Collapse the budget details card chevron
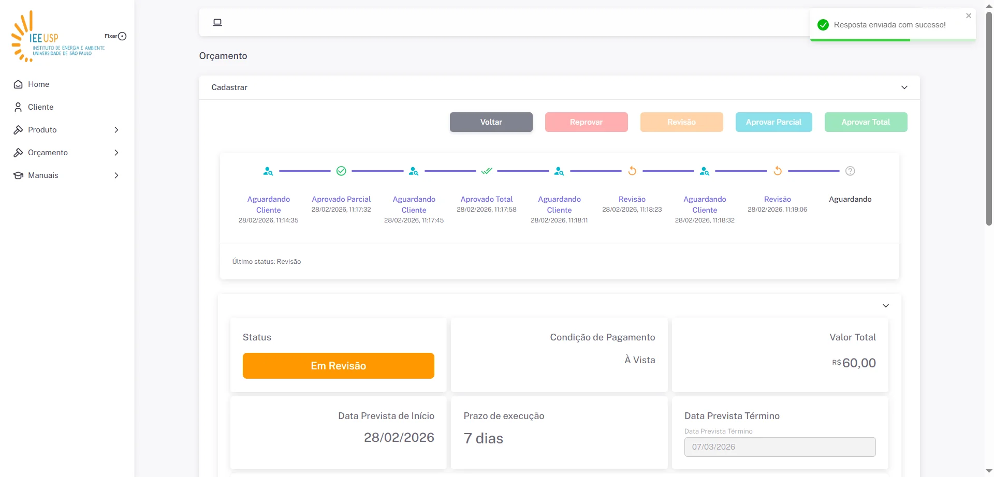 [886, 306]
